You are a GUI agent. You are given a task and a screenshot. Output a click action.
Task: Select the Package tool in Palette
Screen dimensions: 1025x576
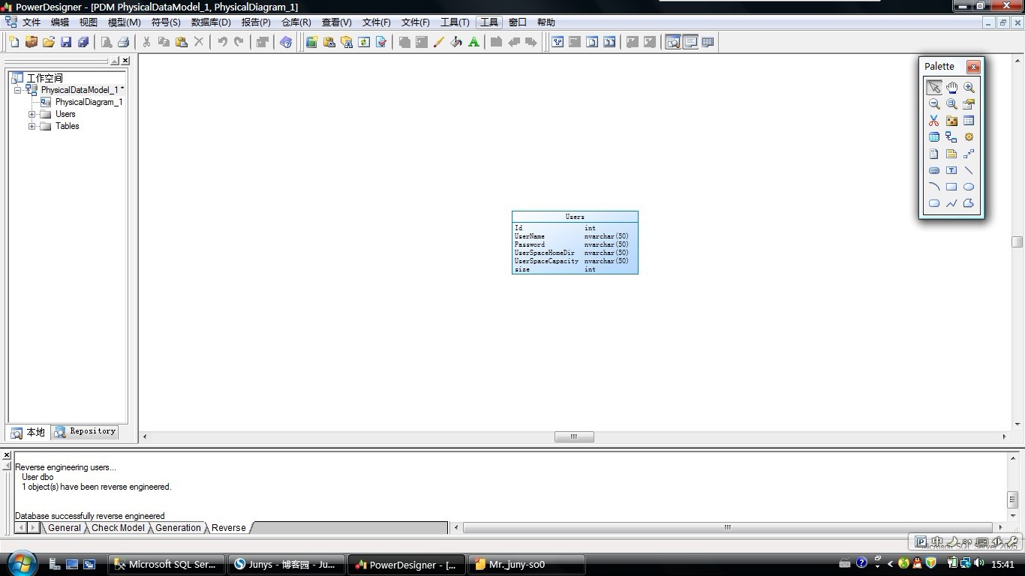[x=951, y=121]
